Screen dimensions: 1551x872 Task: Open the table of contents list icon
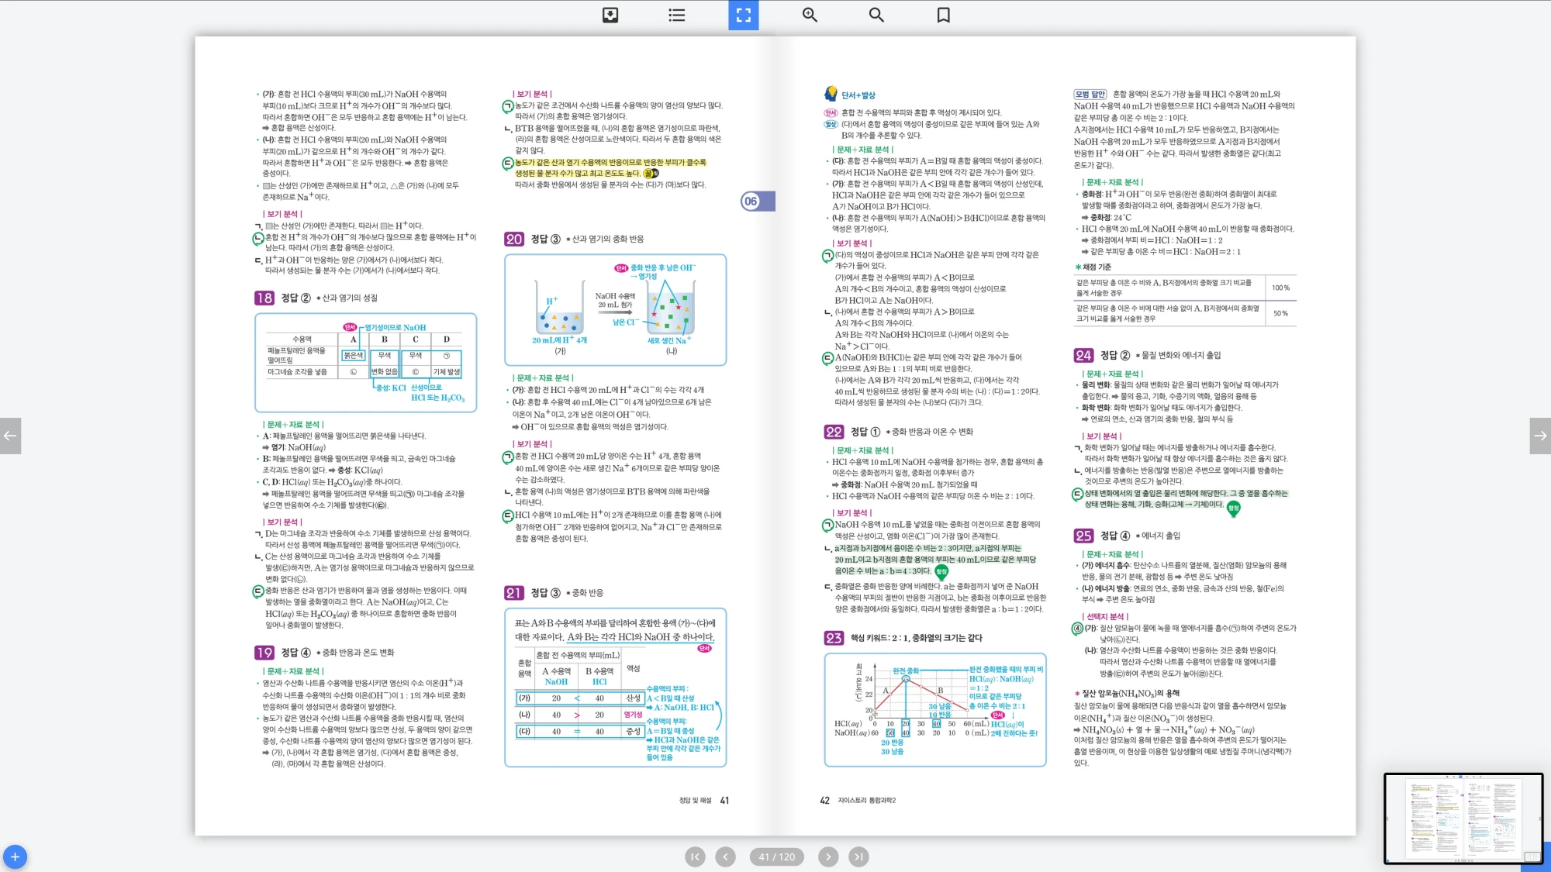click(x=677, y=15)
